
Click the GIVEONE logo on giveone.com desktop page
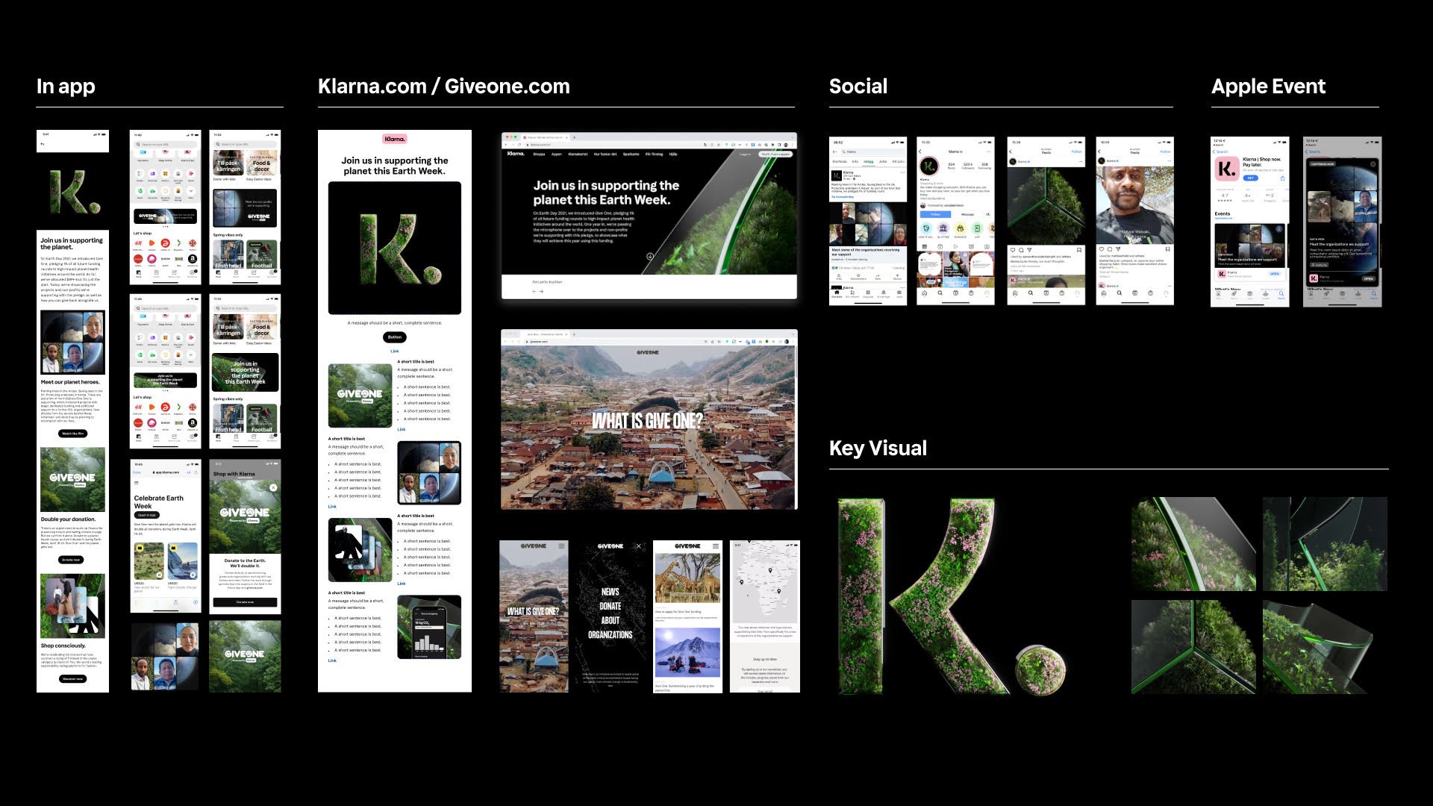pos(648,352)
